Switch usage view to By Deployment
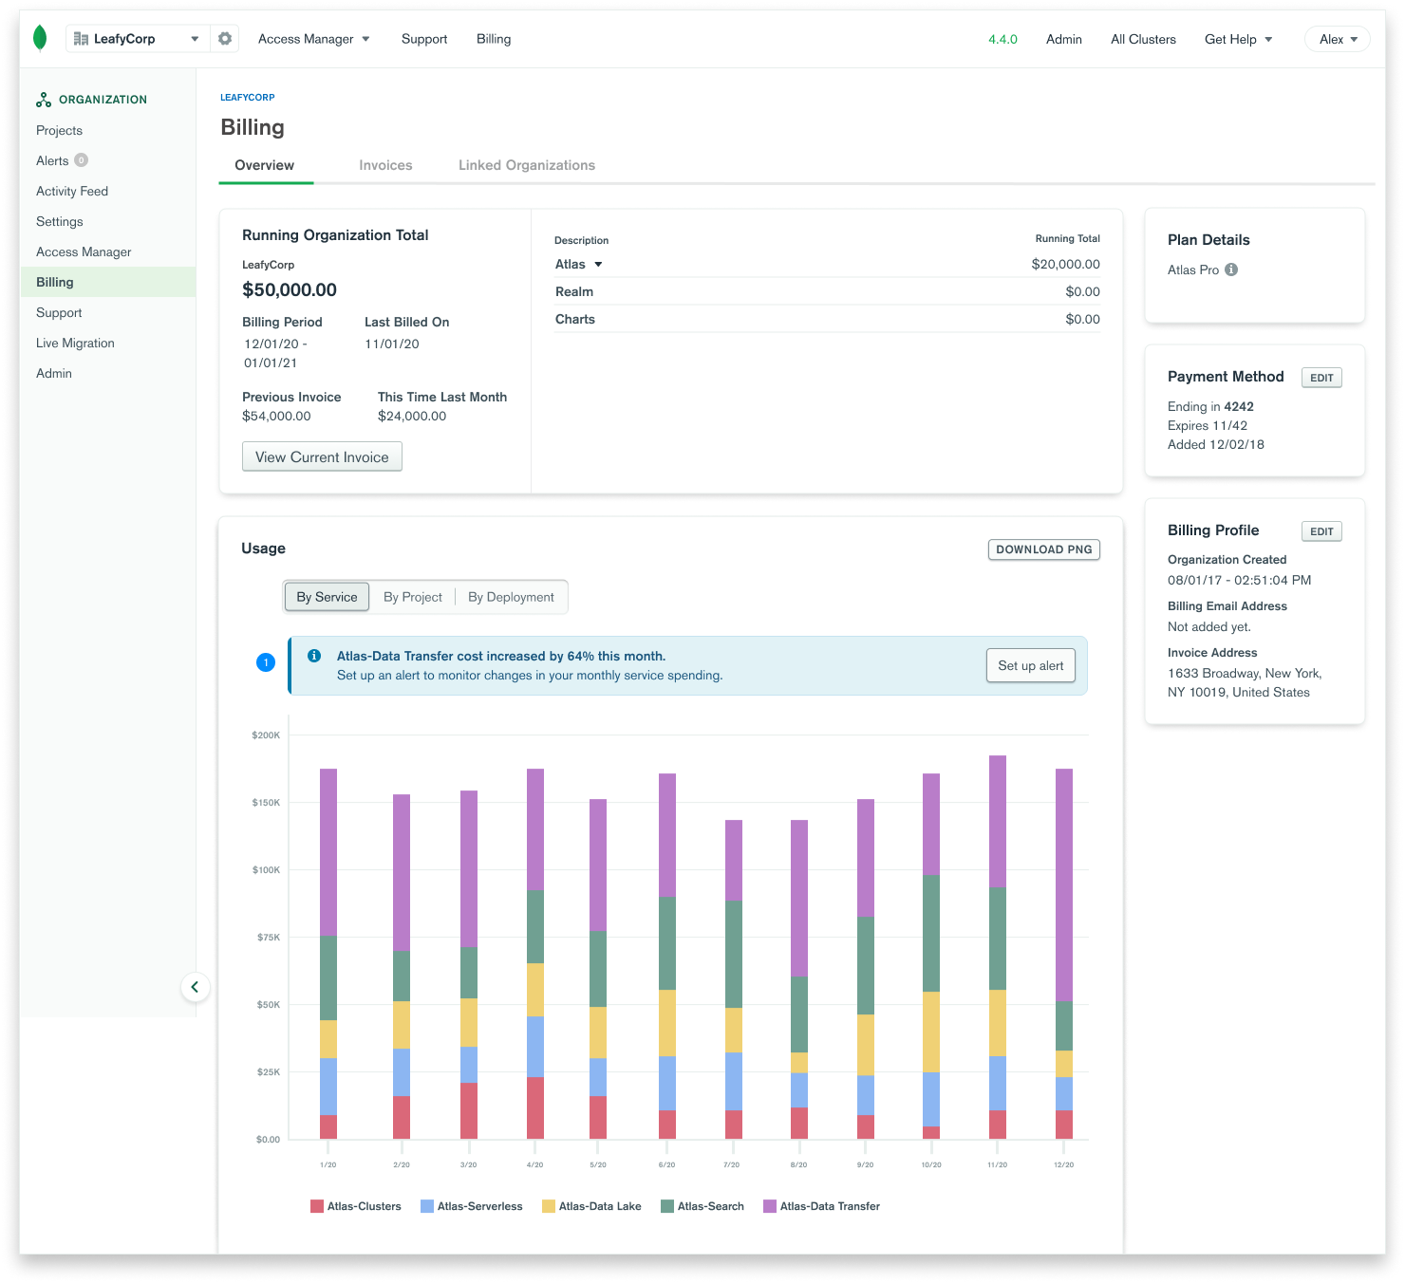 tap(511, 596)
